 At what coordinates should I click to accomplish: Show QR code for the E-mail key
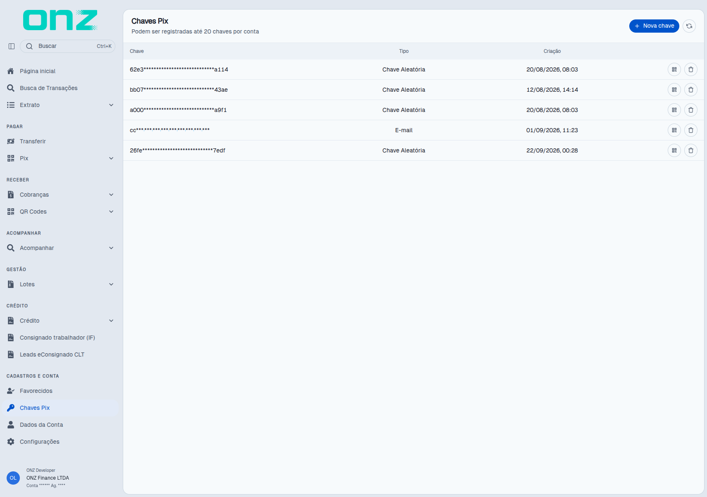pos(674,130)
